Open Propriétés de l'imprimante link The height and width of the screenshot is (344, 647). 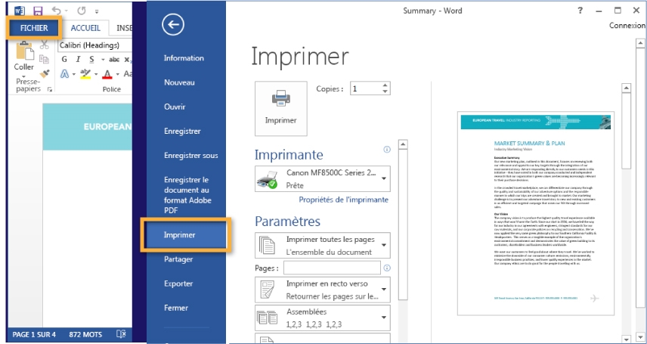click(x=343, y=200)
